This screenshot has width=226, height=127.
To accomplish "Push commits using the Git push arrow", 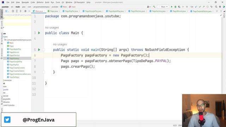I will tap(203, 7).
